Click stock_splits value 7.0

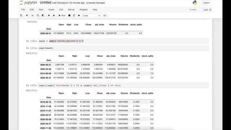pyautogui.click(x=152, y=73)
